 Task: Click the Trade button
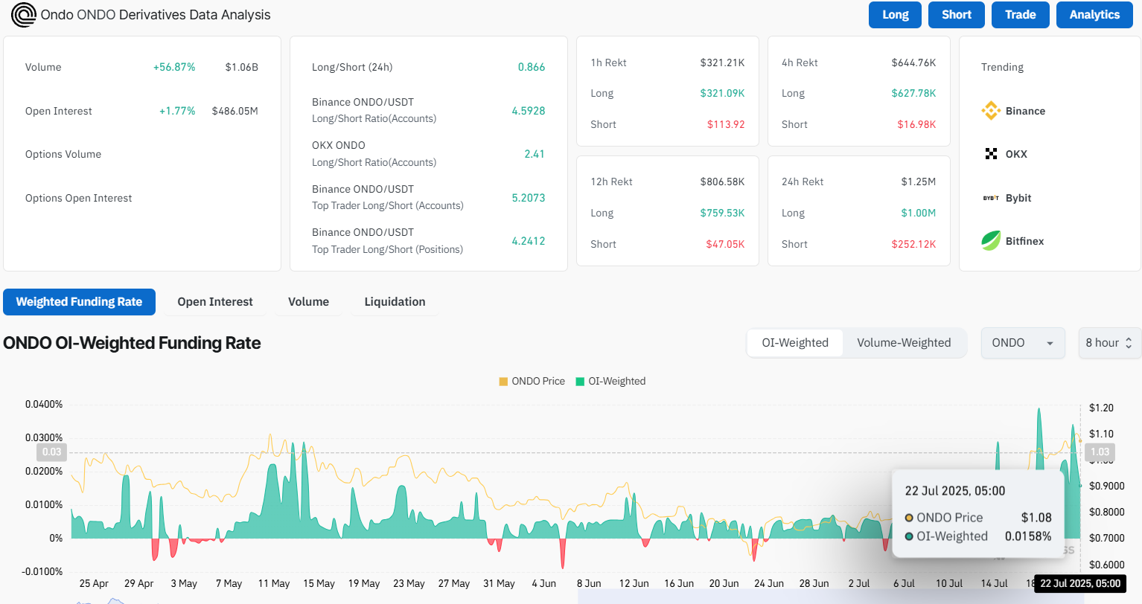pos(1020,15)
